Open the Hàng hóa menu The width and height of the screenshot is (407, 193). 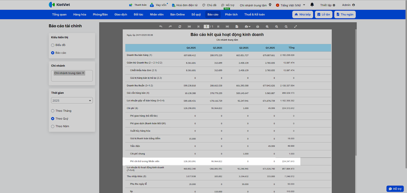tap(80, 14)
